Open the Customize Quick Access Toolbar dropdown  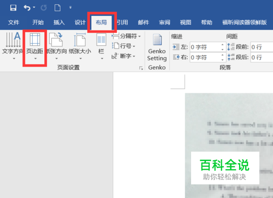click(x=70, y=8)
